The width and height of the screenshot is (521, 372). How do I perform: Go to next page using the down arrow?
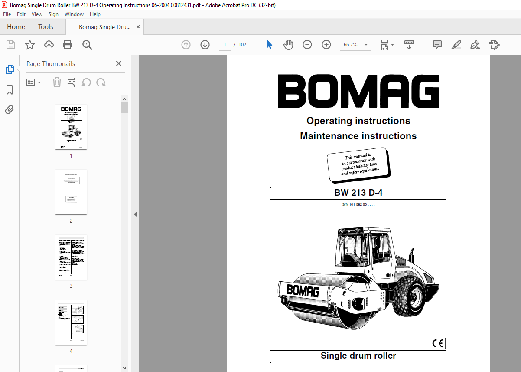[205, 45]
